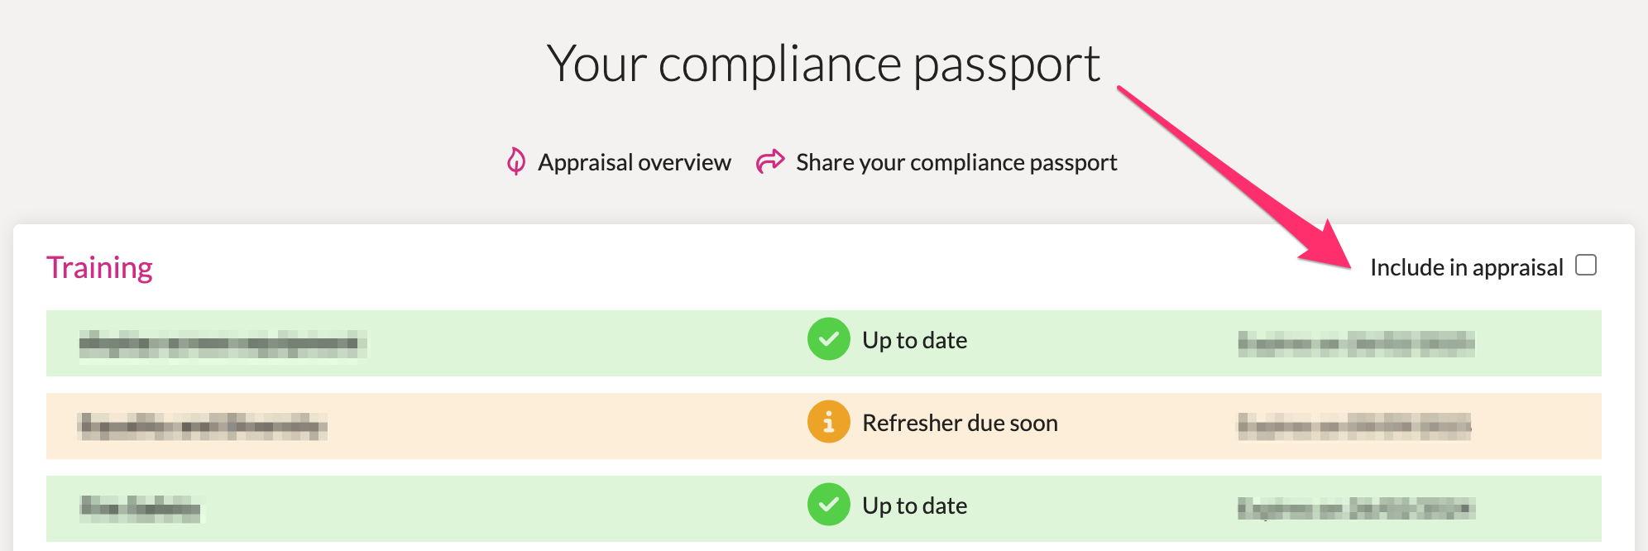This screenshot has width=1648, height=551.
Task: Select the third training course name
Action: [141, 508]
